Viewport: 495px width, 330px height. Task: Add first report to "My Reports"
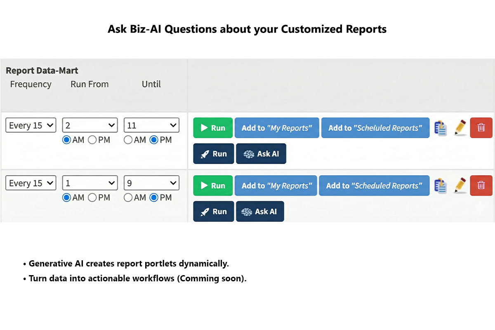(x=277, y=128)
